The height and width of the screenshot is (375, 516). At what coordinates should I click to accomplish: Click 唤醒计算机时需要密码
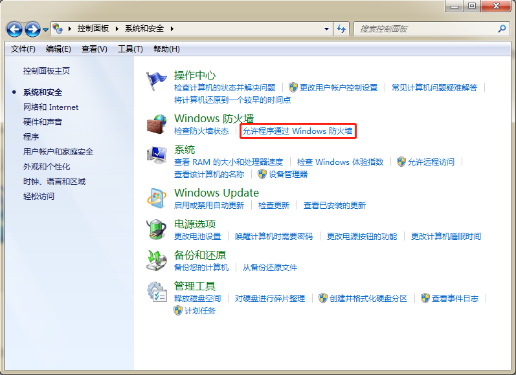tap(274, 236)
